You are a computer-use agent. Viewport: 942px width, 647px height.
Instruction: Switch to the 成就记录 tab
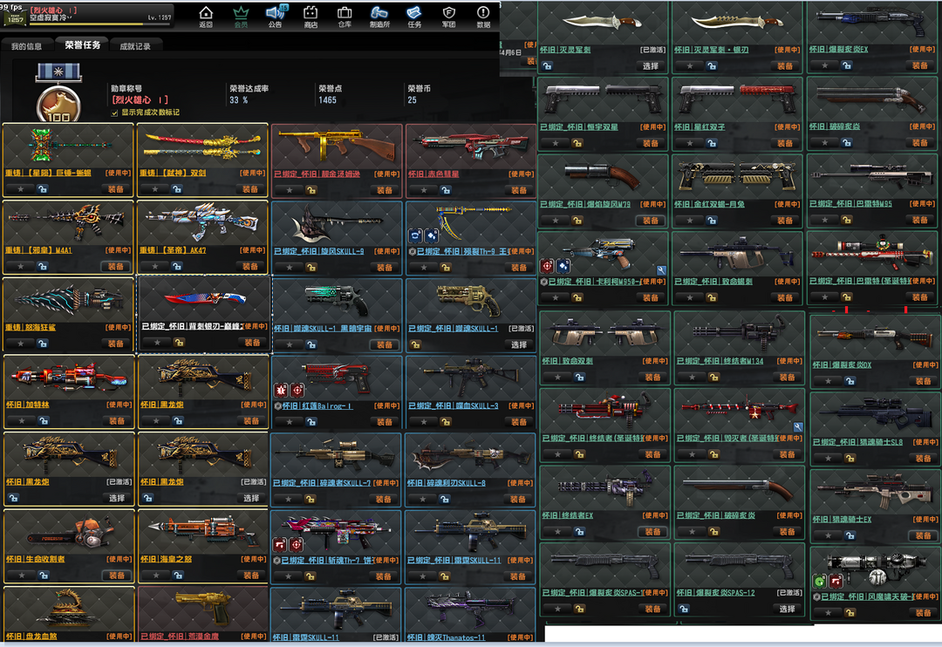pyautogui.click(x=135, y=46)
